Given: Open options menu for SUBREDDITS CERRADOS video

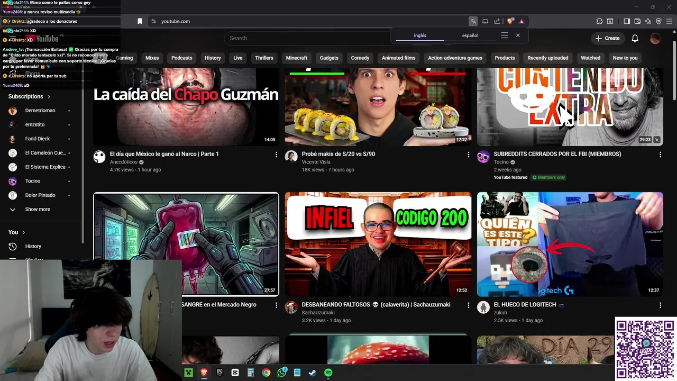Looking at the screenshot, I should coord(660,155).
